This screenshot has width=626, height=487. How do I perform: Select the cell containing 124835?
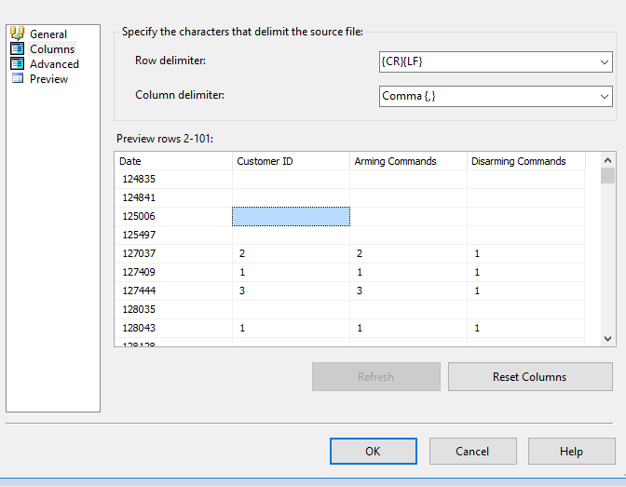pyautogui.click(x=173, y=179)
